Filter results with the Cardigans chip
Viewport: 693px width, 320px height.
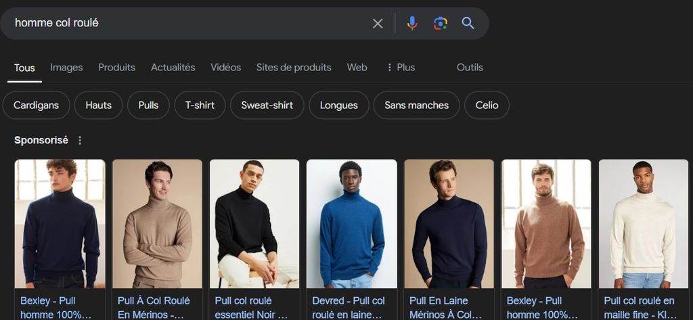[37, 105]
